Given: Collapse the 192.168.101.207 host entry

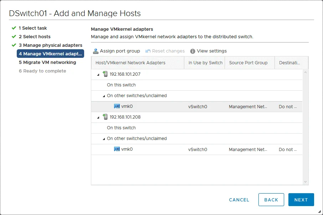Looking at the screenshot, I should [x=98, y=74].
